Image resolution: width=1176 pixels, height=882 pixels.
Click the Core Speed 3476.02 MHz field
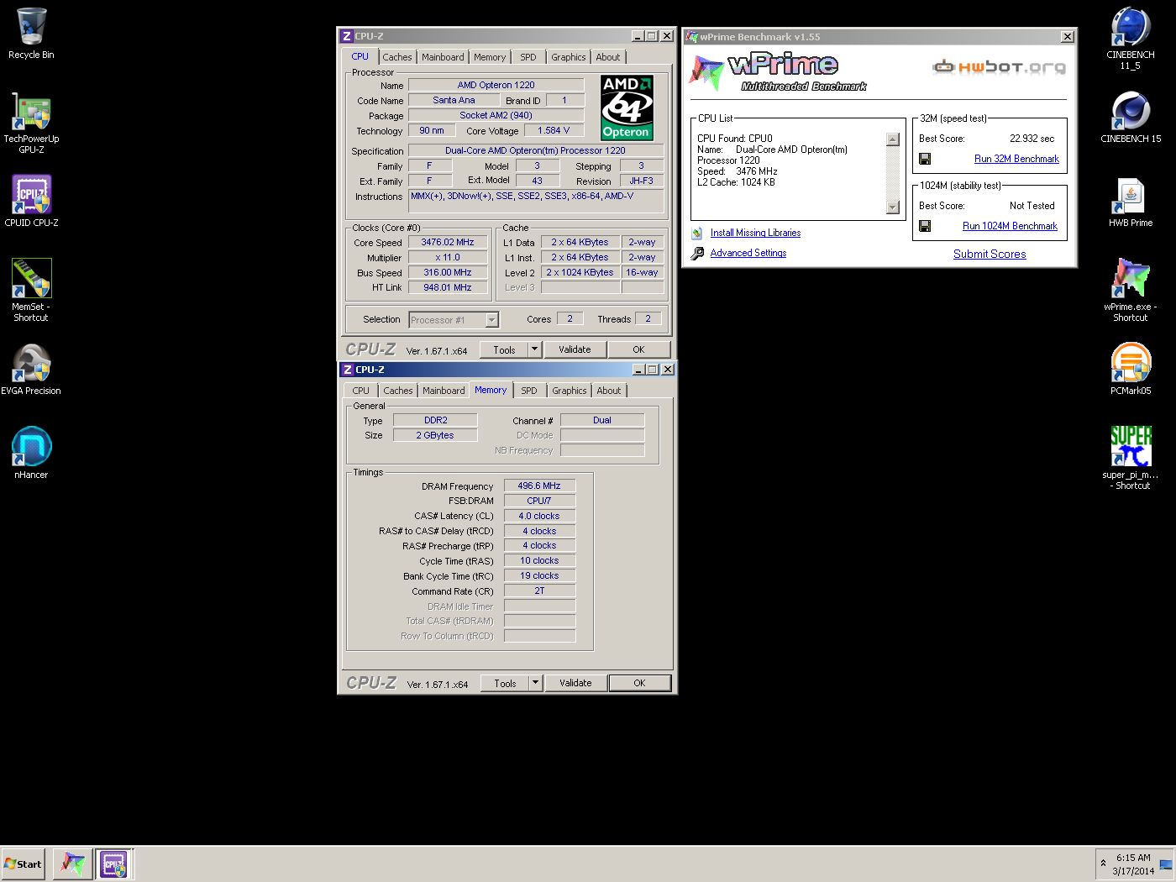pos(448,243)
